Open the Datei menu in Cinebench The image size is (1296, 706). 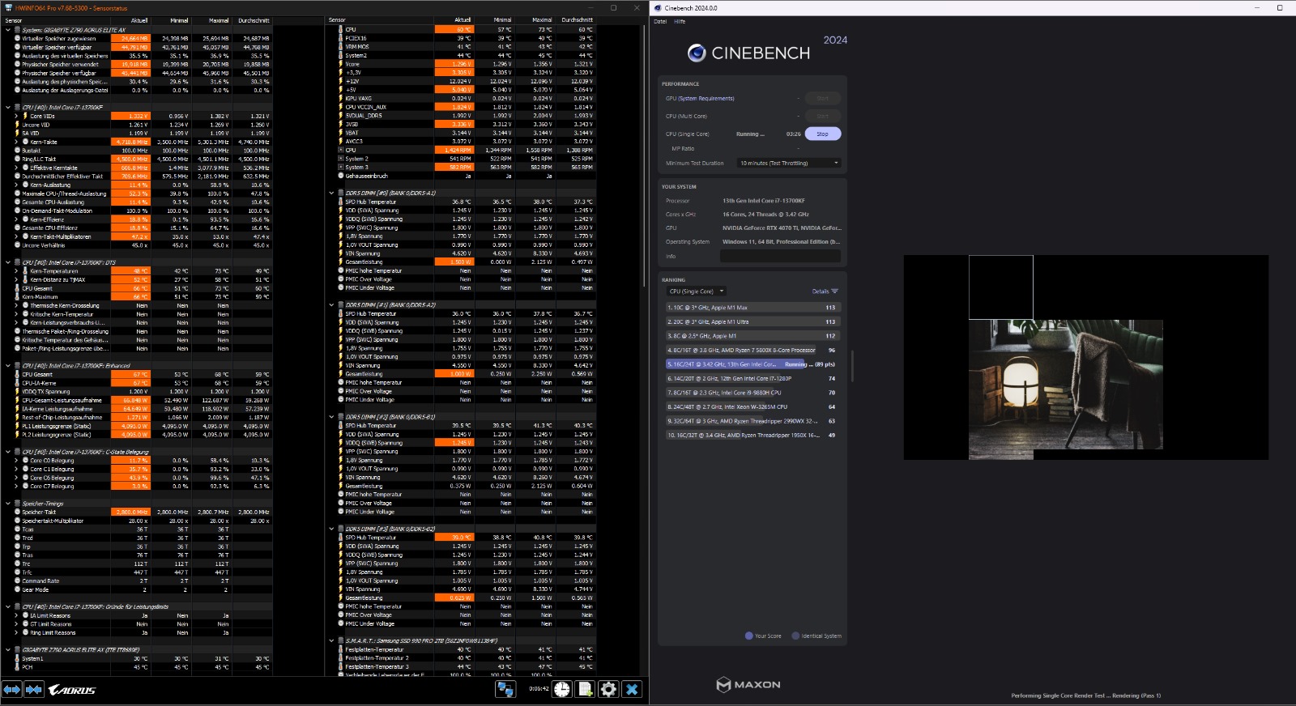(x=660, y=22)
